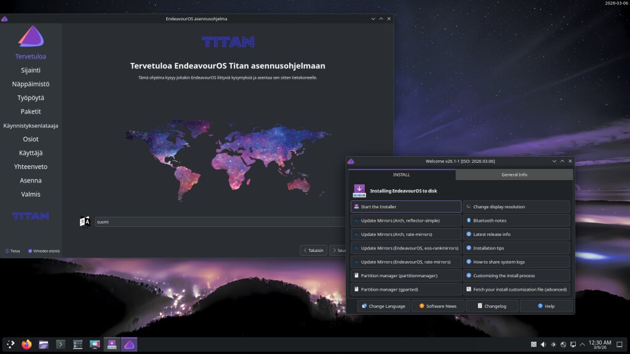
Task: Click the Start the Installer button
Action: [406, 206]
